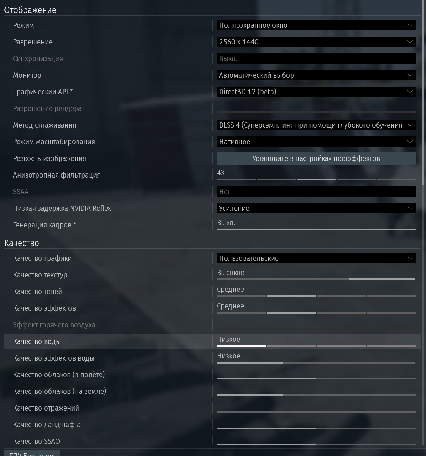426x456 pixels.
Task: Open the NVIDIA Reflex dropdown set to Усиление
Action: point(316,208)
